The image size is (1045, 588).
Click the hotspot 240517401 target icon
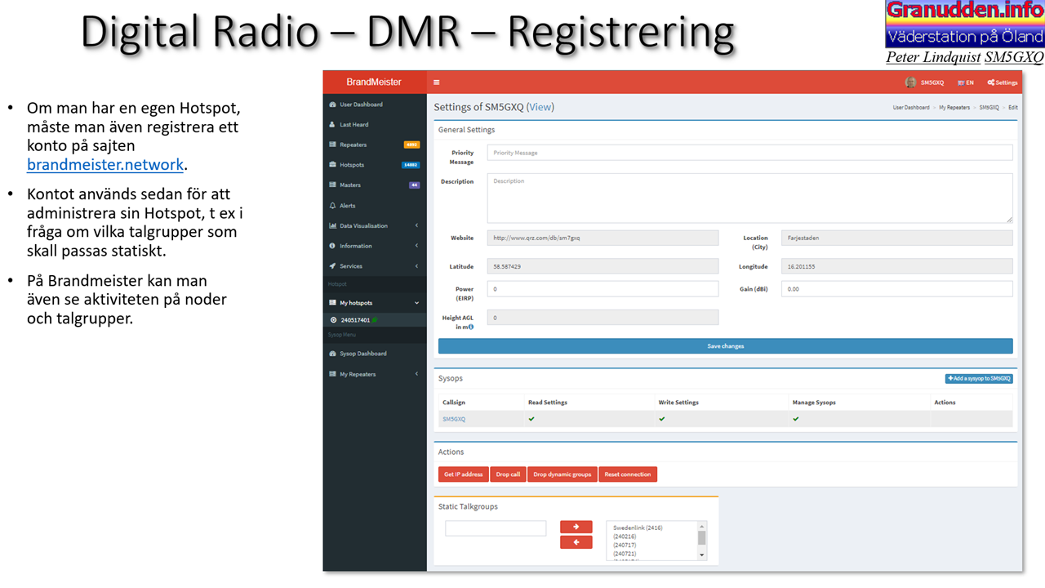(x=333, y=320)
